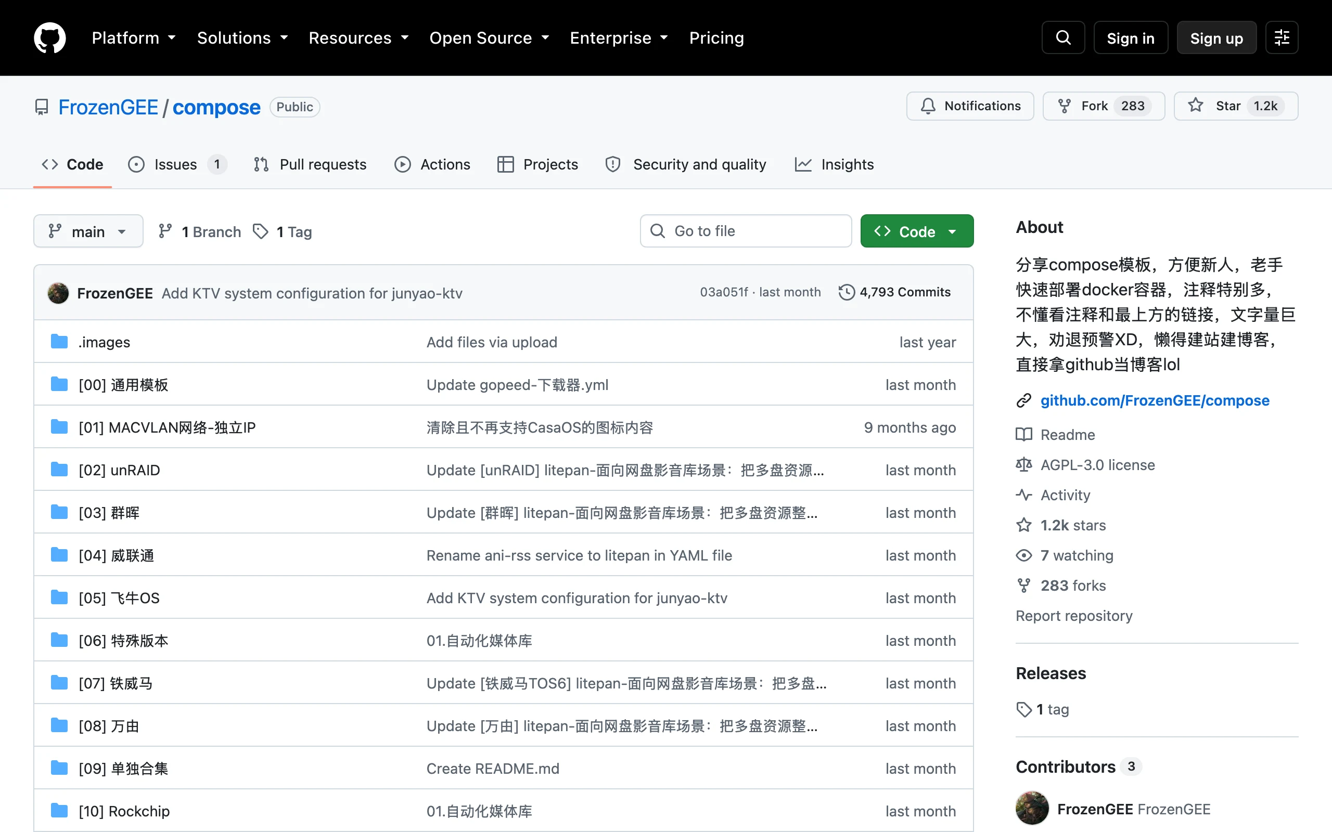Open the Releases heading link
Screen dimensions: 1332x832
click(1051, 673)
